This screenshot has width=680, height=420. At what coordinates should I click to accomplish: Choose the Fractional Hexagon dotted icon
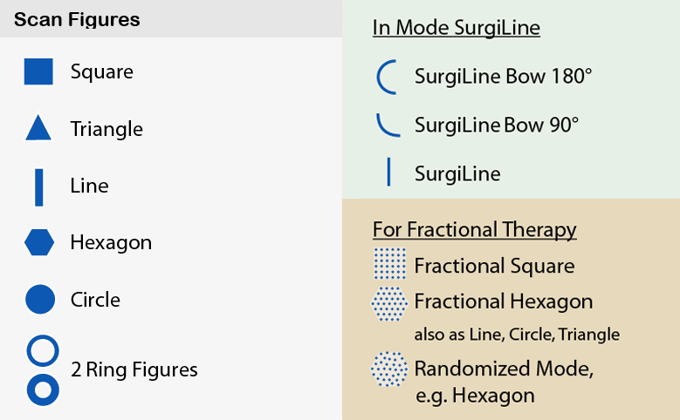[389, 303]
